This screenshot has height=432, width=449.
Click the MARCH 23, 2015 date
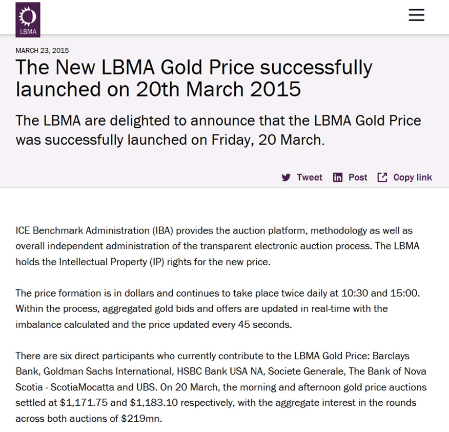pyautogui.click(x=42, y=50)
